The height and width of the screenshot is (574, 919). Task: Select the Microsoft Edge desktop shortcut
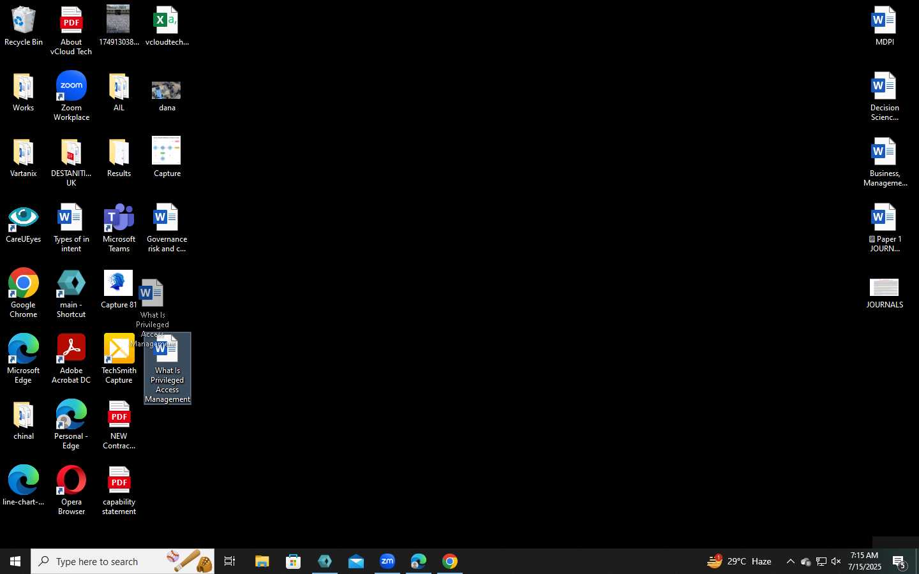tap(24, 359)
